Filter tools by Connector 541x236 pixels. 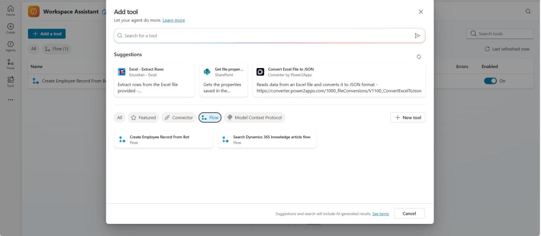click(x=178, y=117)
